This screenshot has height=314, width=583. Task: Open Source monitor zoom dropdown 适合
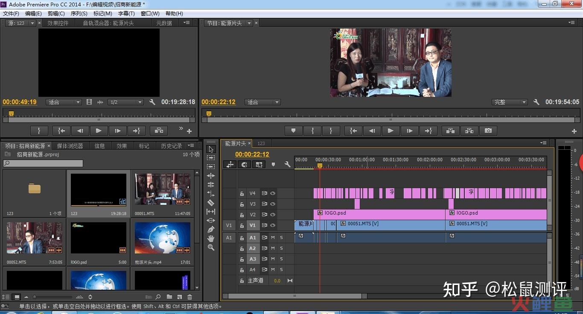64,102
